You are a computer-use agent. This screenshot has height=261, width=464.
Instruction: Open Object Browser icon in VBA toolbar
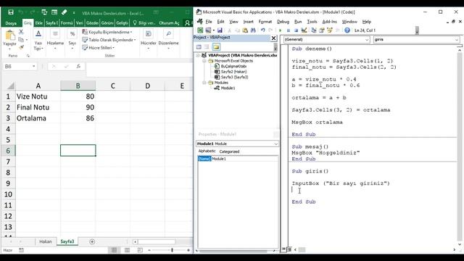pyautogui.click(x=329, y=30)
